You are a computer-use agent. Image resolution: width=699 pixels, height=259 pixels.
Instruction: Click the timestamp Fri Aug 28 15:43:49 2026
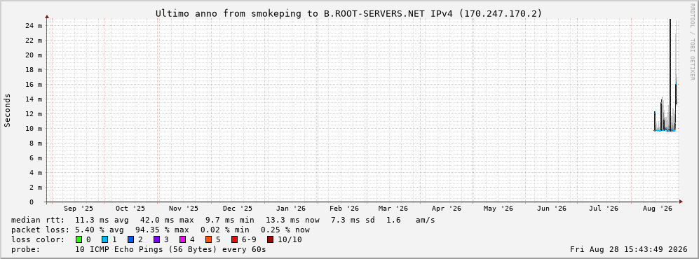coord(629,249)
